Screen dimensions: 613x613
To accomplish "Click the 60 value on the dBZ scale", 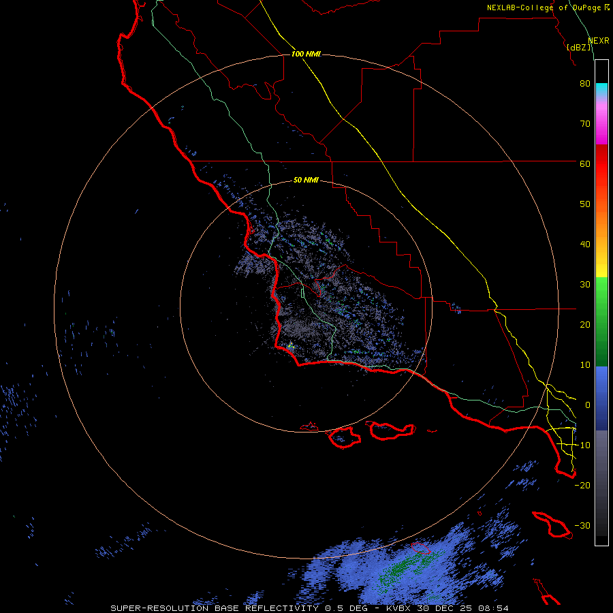I will point(585,164).
